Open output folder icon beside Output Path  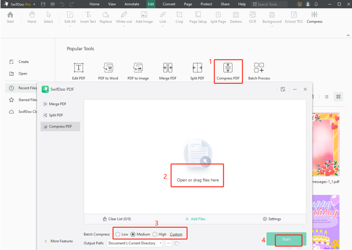[x=177, y=243]
